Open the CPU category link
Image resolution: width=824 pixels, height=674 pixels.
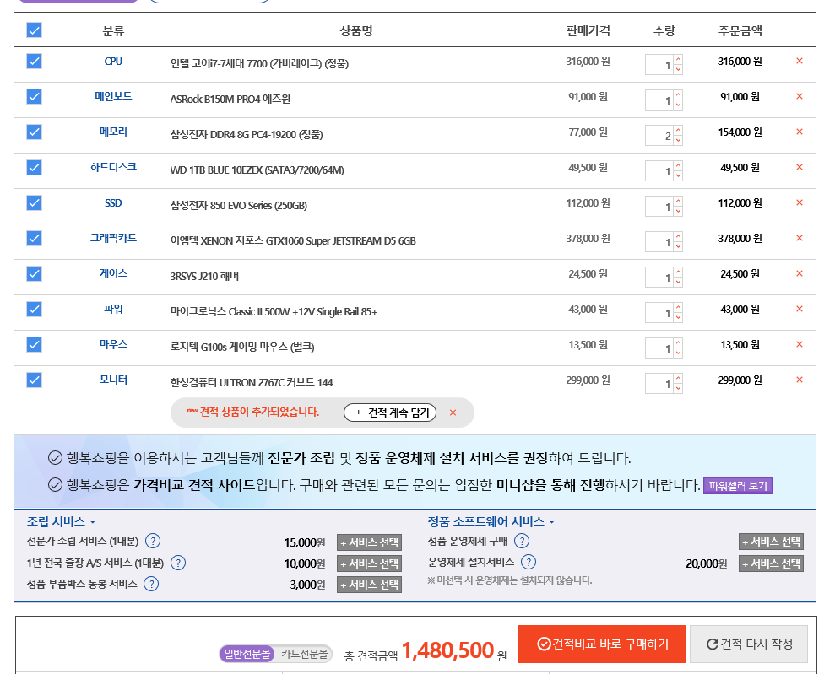pyautogui.click(x=113, y=62)
